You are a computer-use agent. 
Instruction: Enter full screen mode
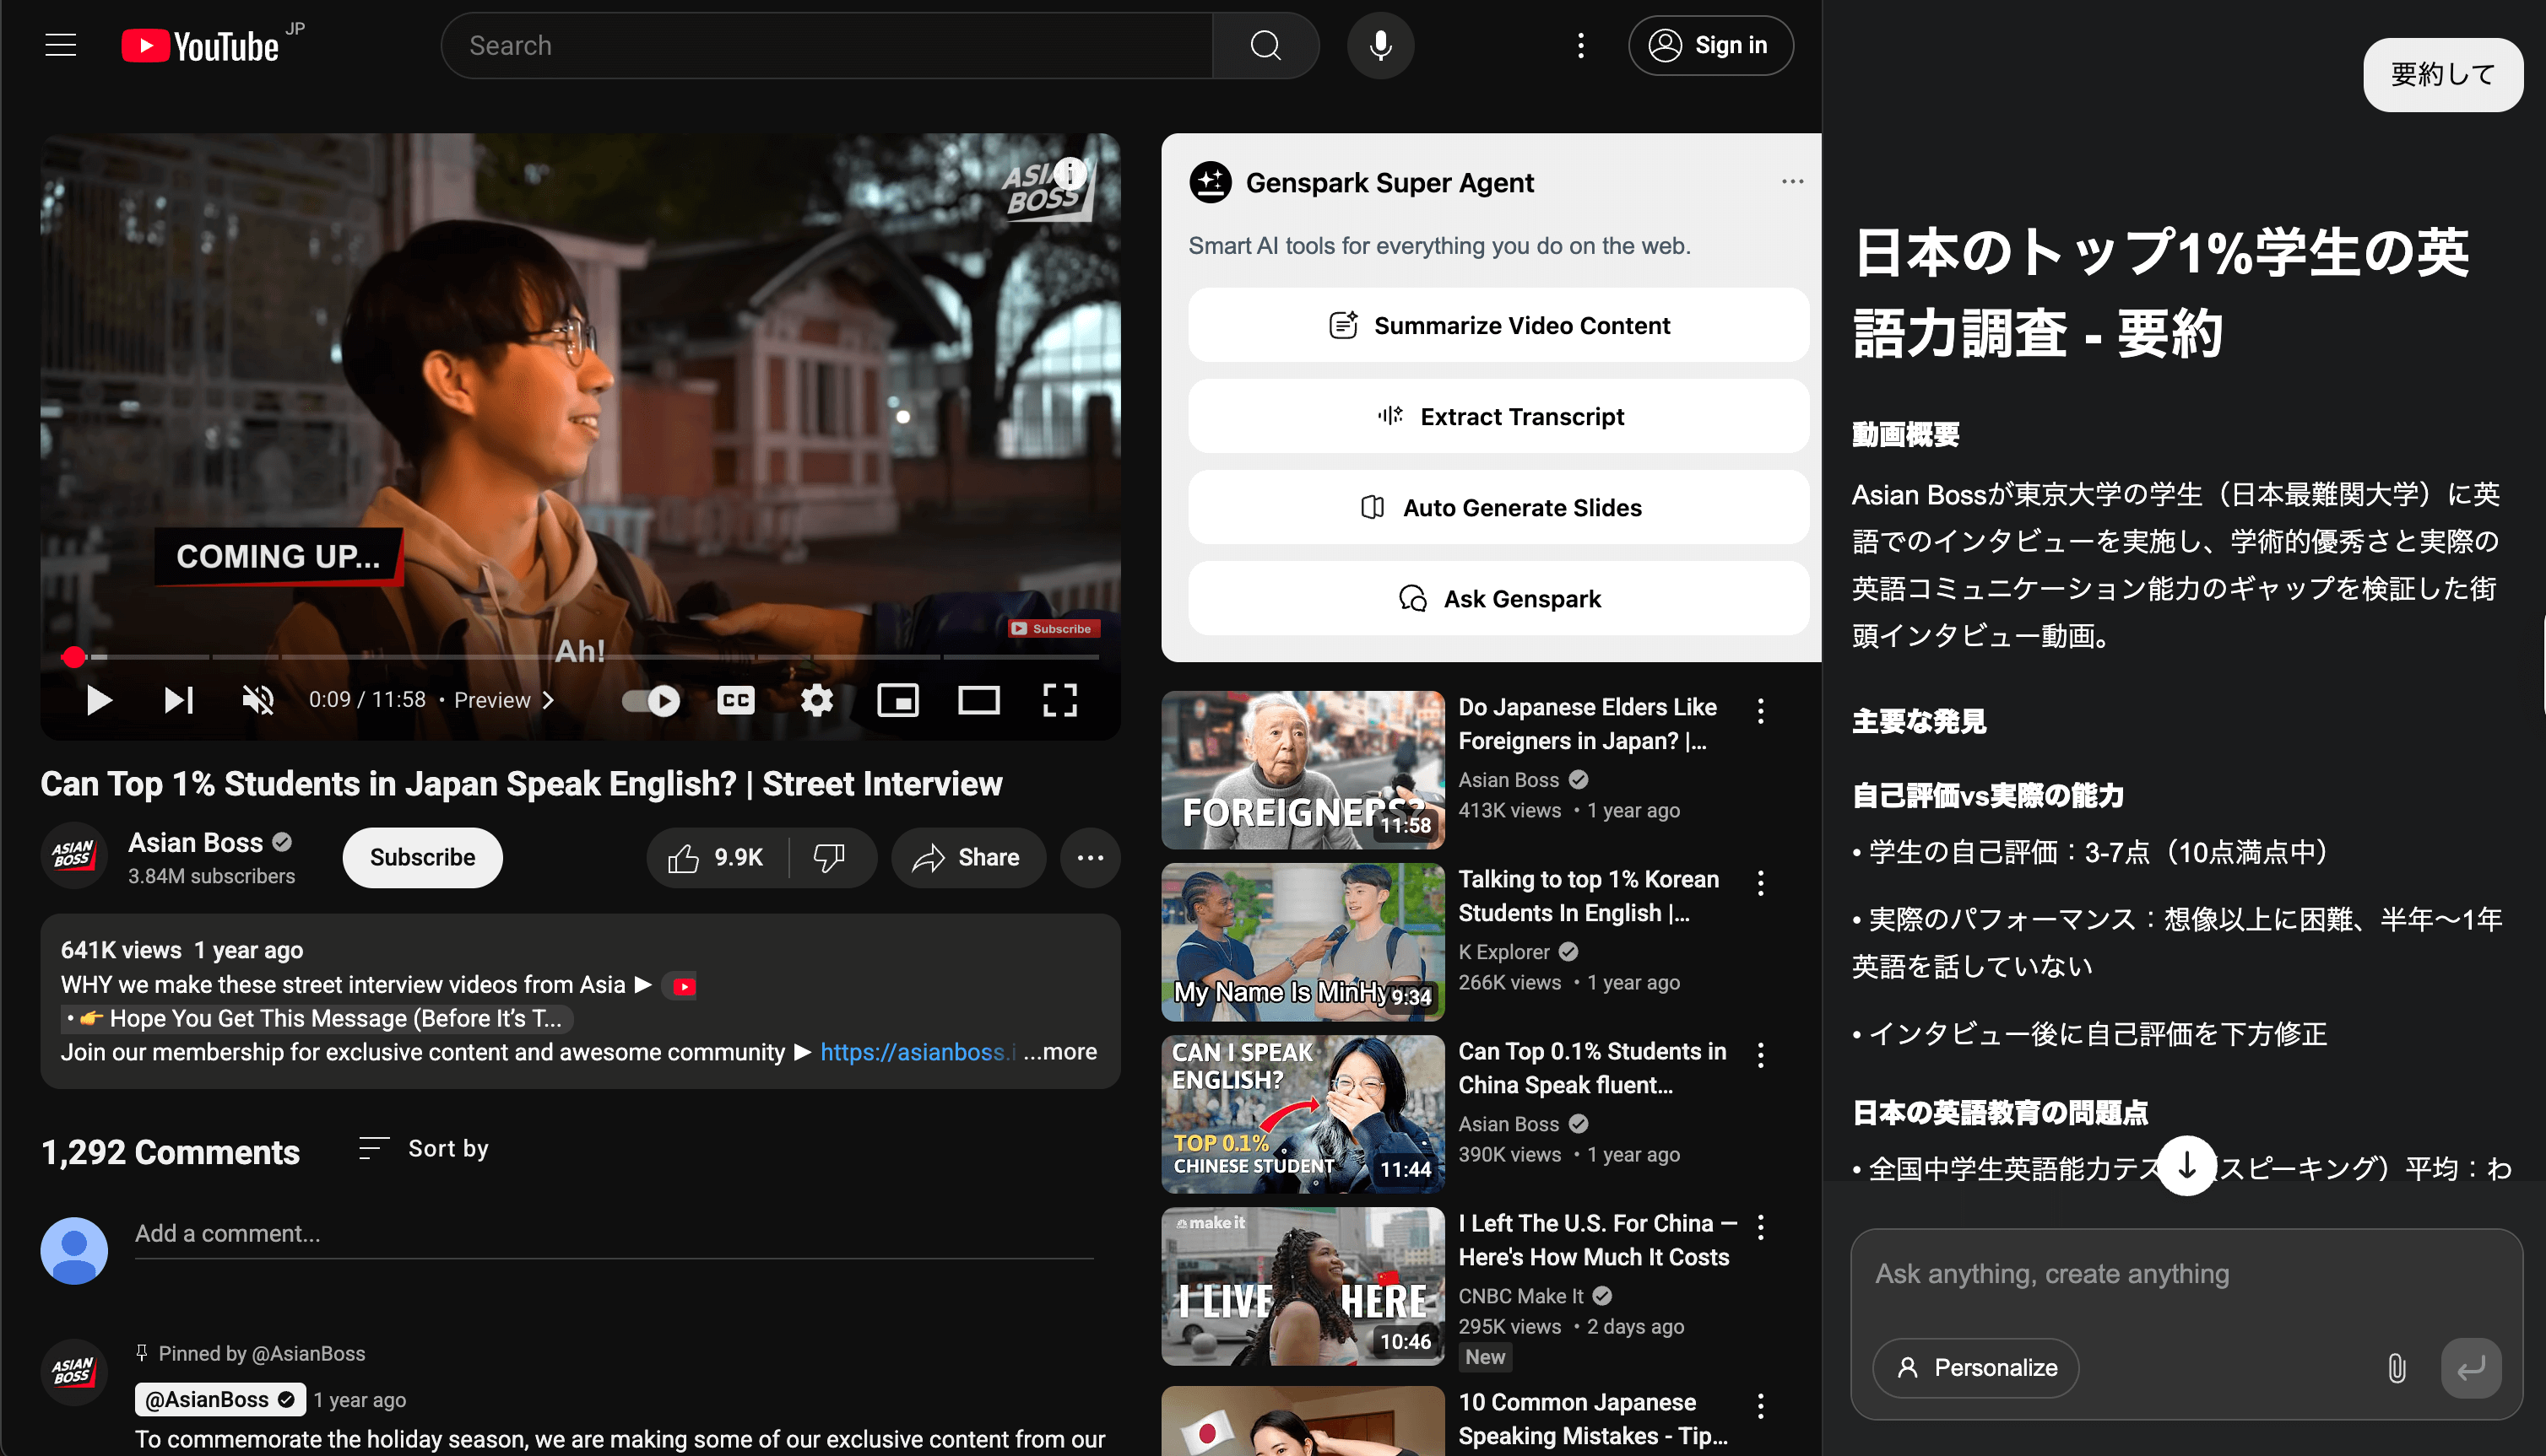coord(1059,700)
